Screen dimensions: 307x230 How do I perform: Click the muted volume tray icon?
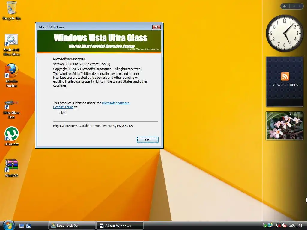(284, 225)
